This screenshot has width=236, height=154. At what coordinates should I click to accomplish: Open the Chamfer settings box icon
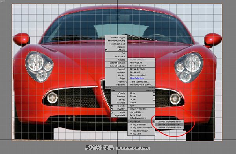point(112,109)
